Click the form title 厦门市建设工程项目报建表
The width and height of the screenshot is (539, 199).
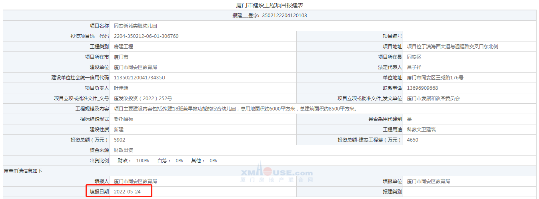point(269,5)
